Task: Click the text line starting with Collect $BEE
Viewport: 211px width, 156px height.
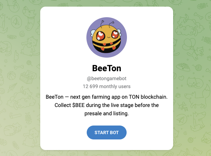Action: point(107,105)
